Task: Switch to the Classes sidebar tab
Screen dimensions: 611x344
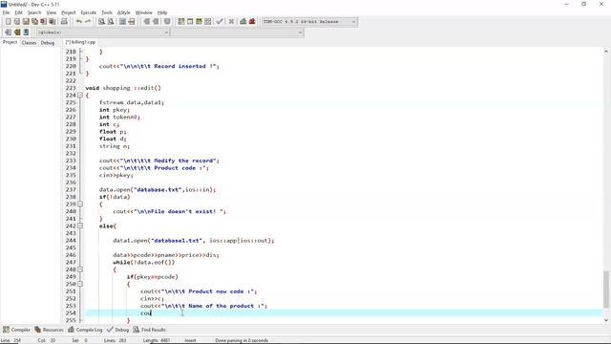Action: point(29,42)
